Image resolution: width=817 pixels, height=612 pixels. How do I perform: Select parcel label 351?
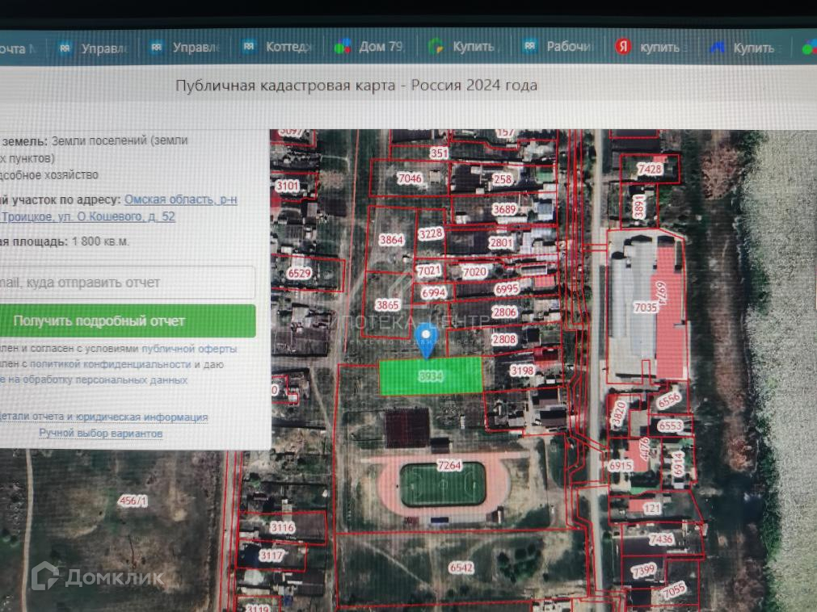pyautogui.click(x=440, y=153)
